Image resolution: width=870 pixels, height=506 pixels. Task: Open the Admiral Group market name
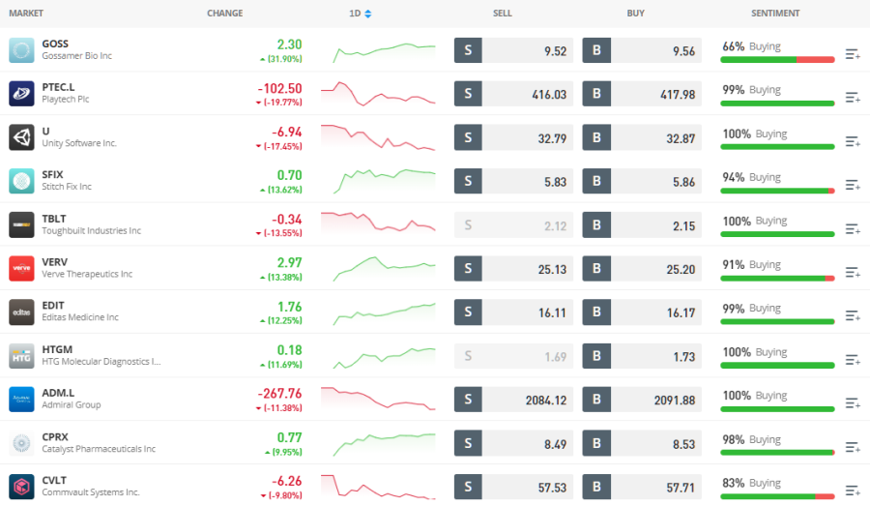click(71, 405)
